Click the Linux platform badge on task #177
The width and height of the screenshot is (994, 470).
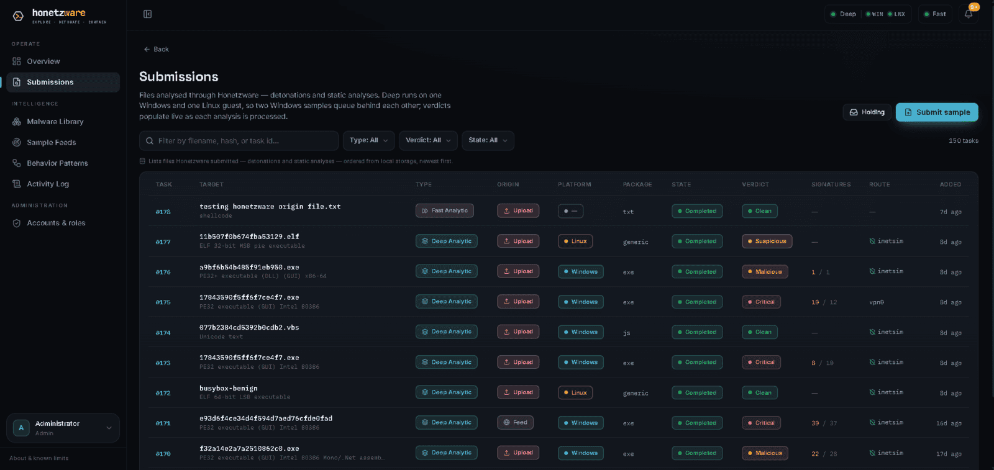tap(575, 242)
